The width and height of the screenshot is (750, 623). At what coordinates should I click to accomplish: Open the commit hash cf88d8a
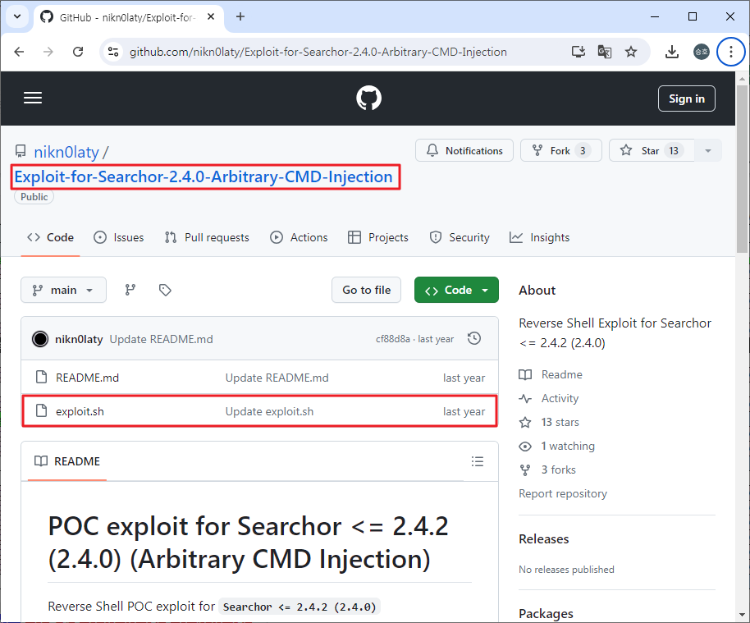coord(393,339)
